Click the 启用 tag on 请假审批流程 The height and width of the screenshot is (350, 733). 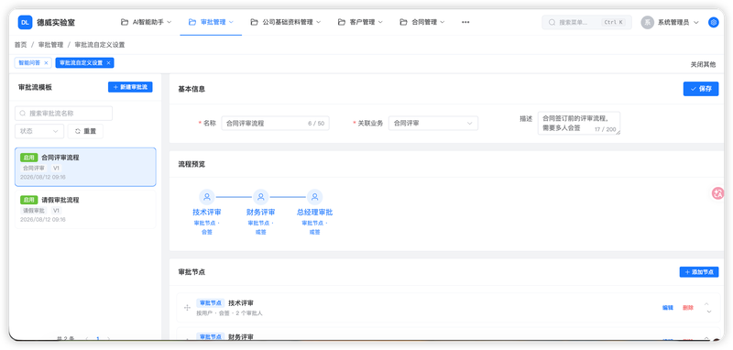tap(29, 200)
